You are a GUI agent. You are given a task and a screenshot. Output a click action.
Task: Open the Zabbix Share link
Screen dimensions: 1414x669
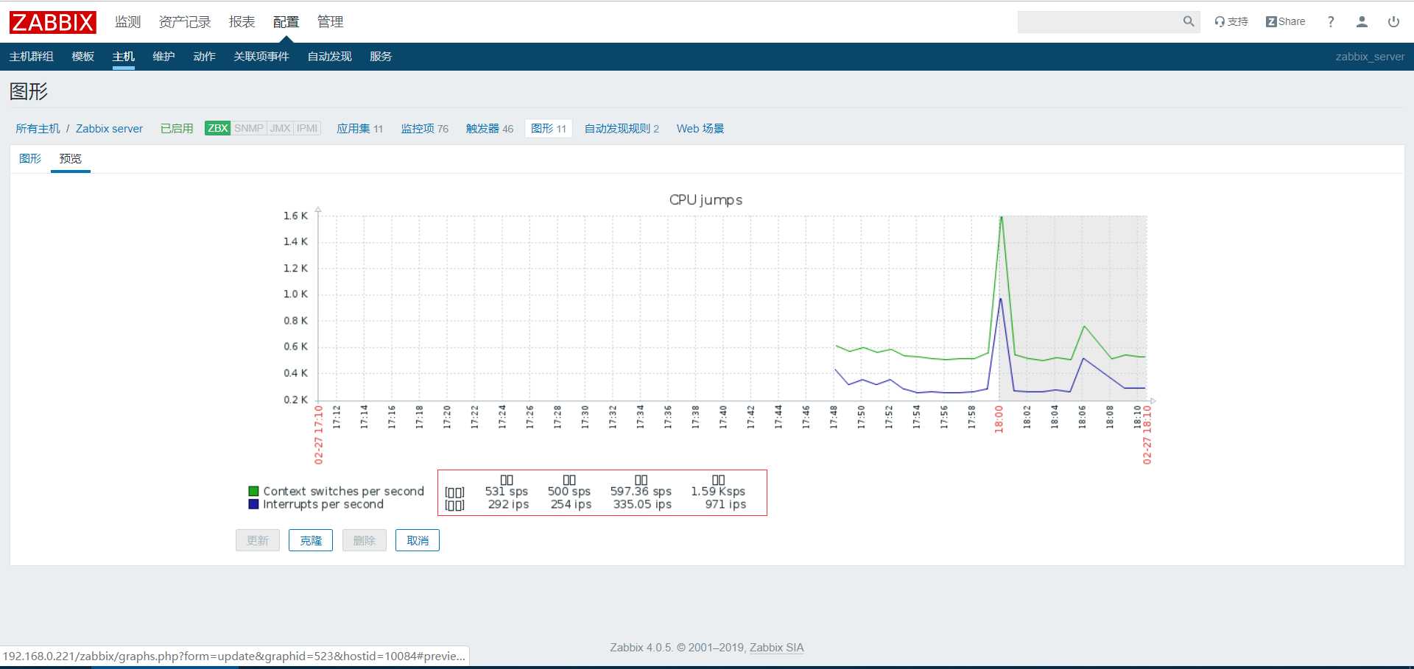click(x=1285, y=22)
